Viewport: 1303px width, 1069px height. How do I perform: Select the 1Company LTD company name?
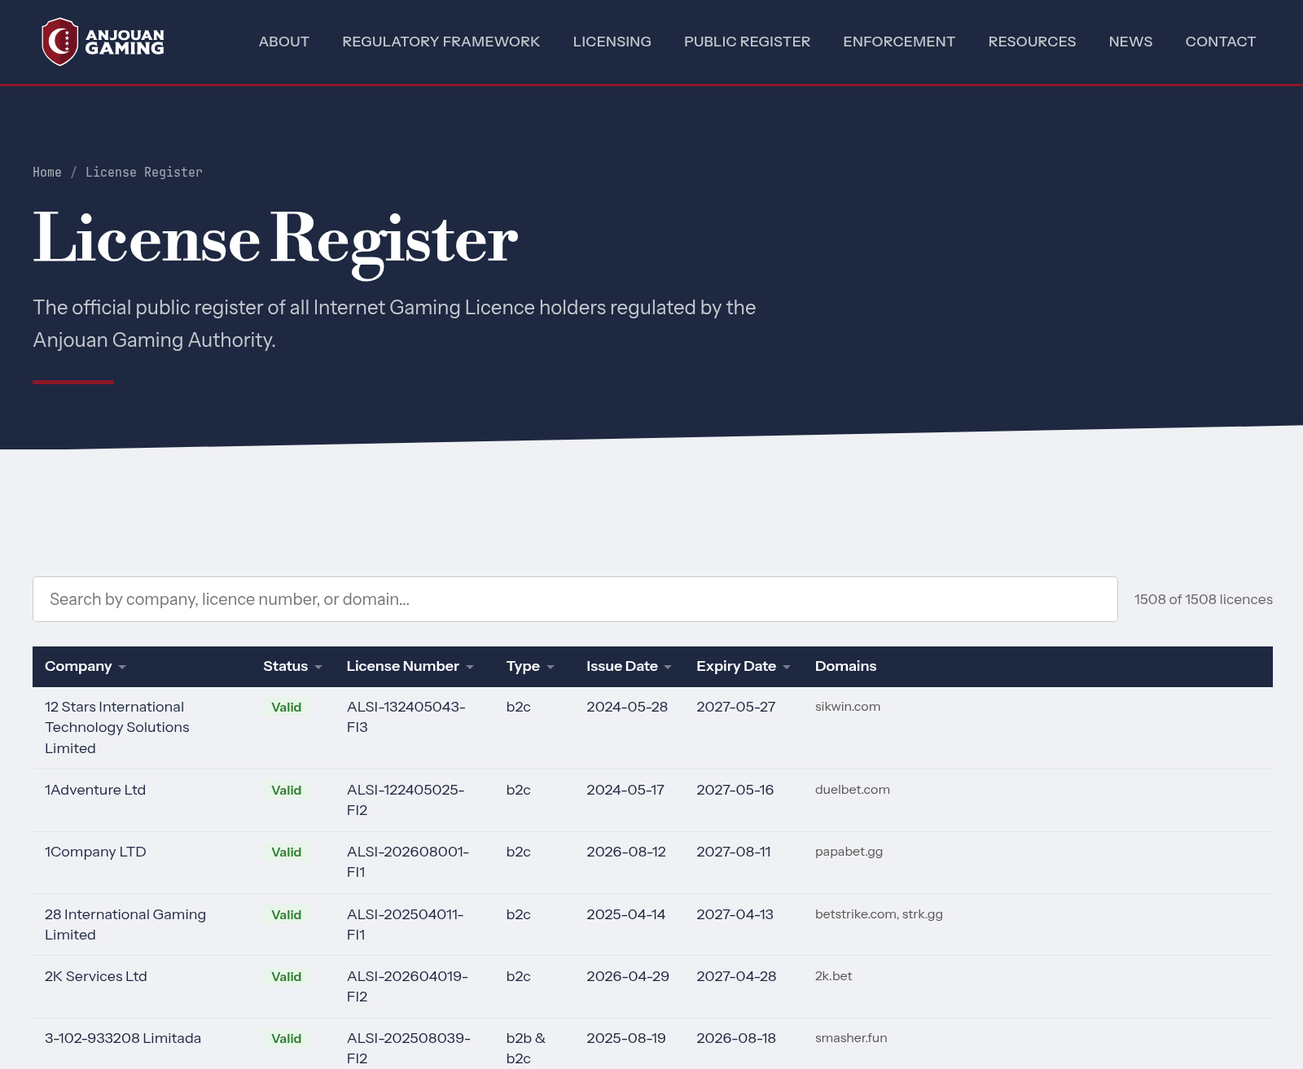[95, 852]
